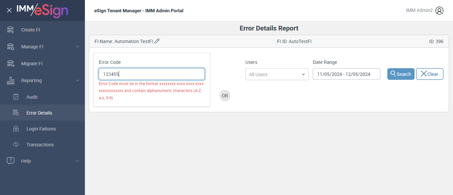Click the Transactions arrows icon
The height and width of the screenshot is (195, 453).
(16, 145)
